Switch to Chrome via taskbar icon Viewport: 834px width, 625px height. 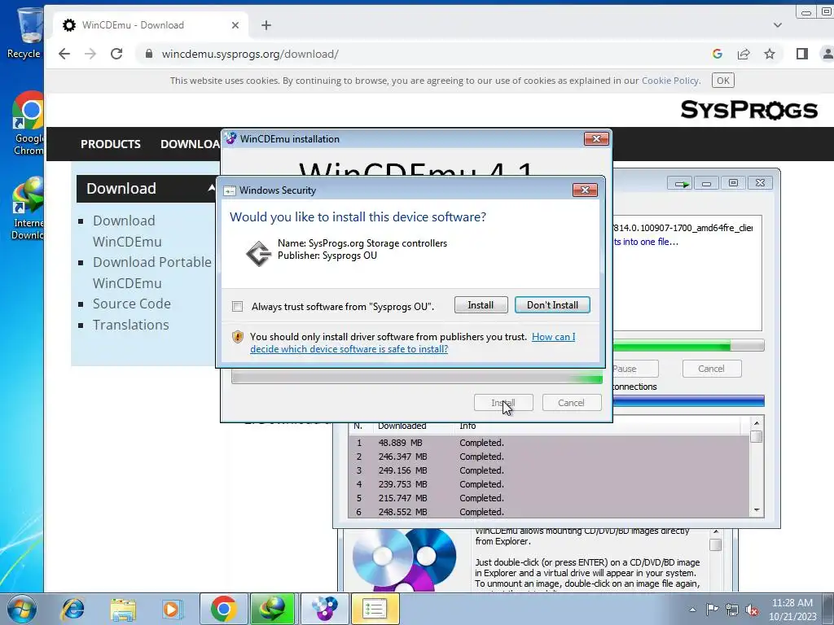click(x=223, y=609)
